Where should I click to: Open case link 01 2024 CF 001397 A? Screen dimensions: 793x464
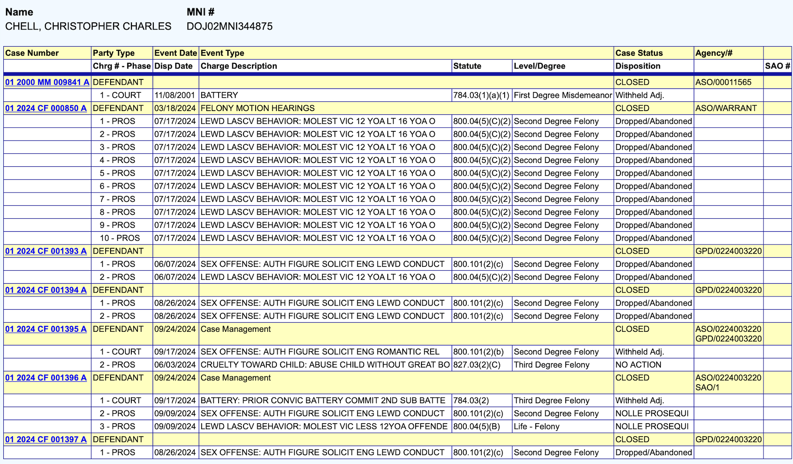click(x=46, y=439)
